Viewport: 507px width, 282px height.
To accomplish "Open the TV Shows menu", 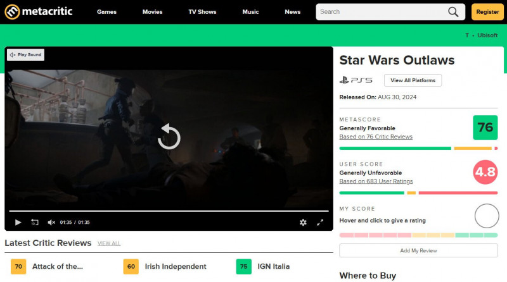I will (202, 11).
